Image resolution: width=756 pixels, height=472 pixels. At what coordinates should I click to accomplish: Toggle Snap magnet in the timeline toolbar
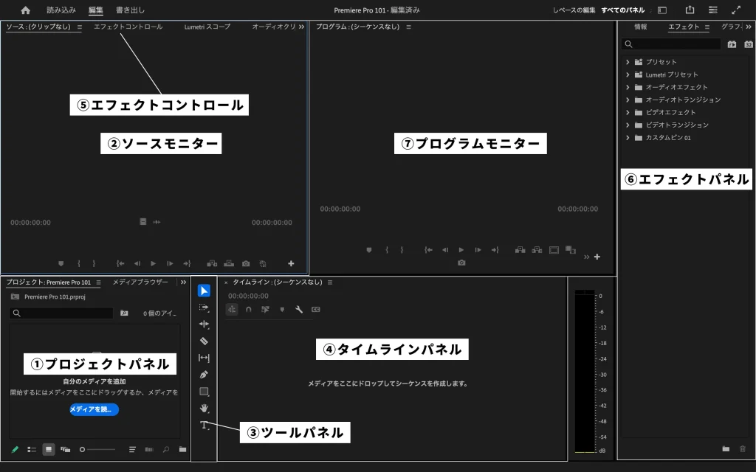coord(250,310)
